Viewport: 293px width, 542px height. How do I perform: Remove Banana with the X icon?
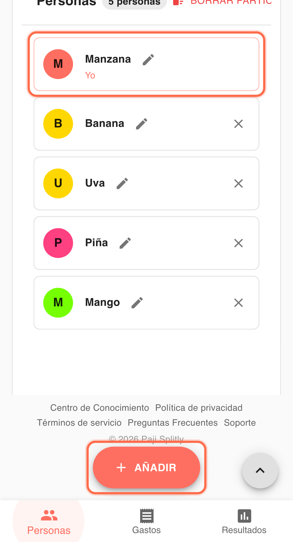(238, 124)
